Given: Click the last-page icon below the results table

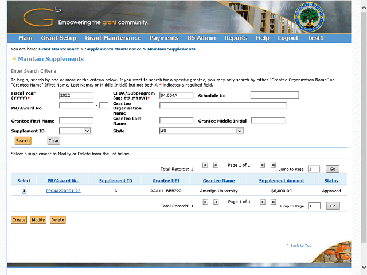Looking at the screenshot, I should tap(274, 202).
